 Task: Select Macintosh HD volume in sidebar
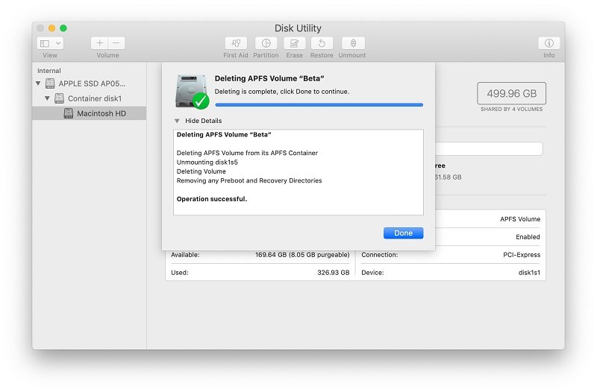(x=90, y=113)
